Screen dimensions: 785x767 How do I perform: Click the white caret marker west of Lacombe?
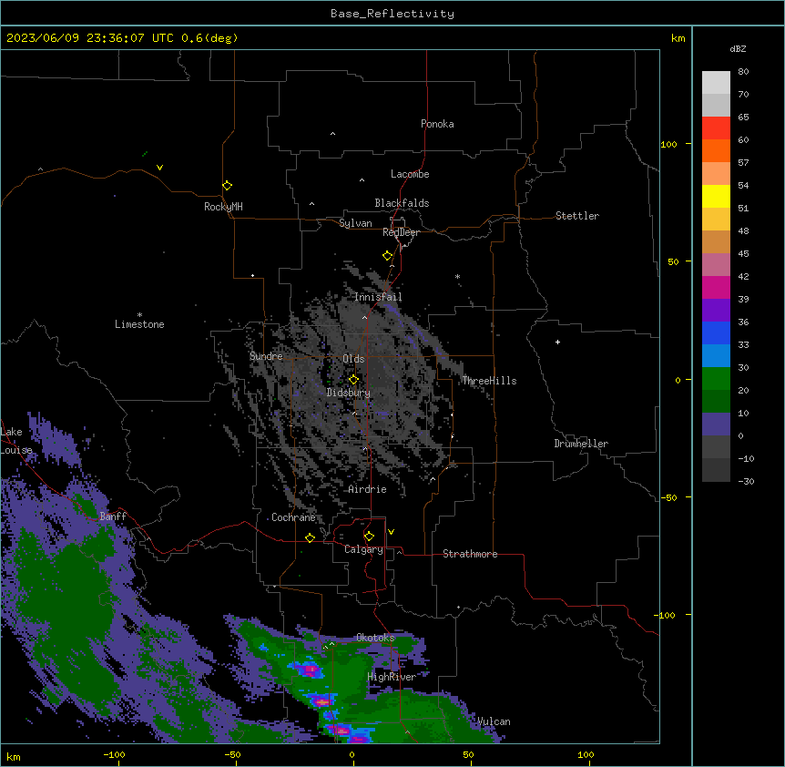[362, 179]
